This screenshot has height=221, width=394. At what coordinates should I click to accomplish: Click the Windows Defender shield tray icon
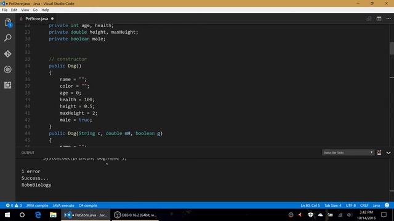pos(310,215)
